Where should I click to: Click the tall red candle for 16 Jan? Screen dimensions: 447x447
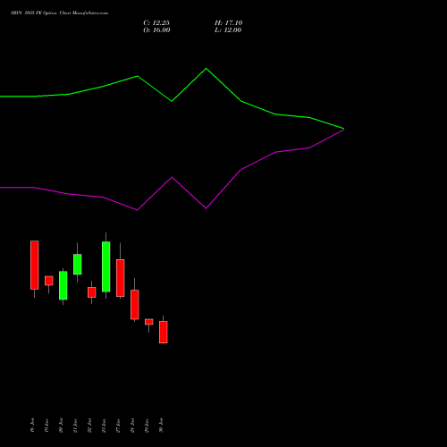coord(35,265)
